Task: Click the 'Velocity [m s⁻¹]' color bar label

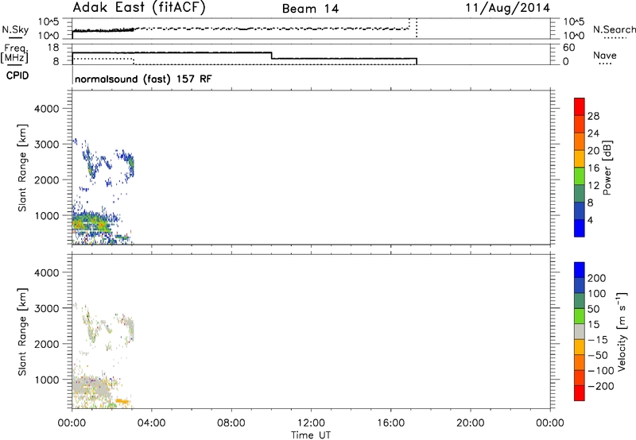Action: (x=621, y=331)
